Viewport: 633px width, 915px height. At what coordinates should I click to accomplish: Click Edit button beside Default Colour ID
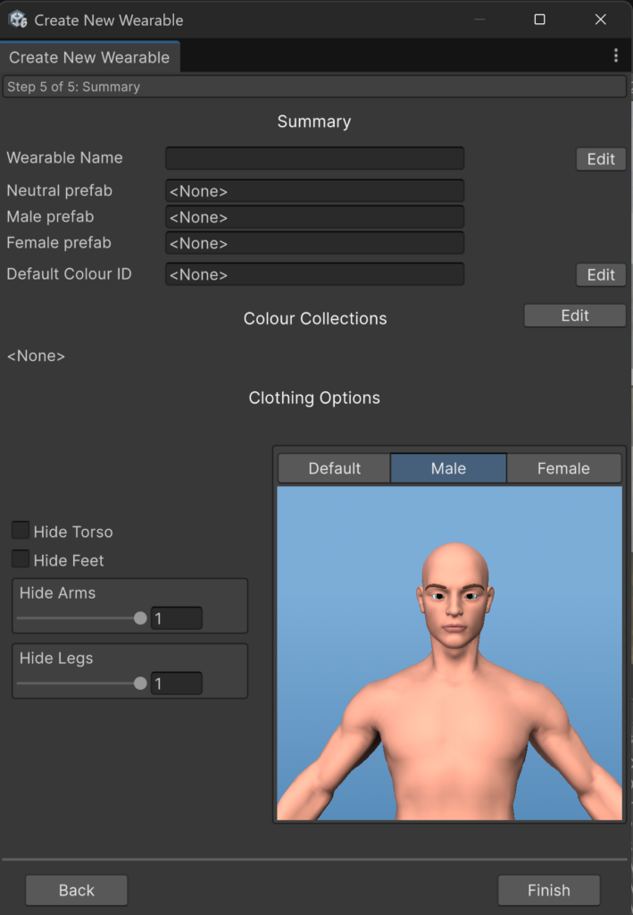point(601,275)
